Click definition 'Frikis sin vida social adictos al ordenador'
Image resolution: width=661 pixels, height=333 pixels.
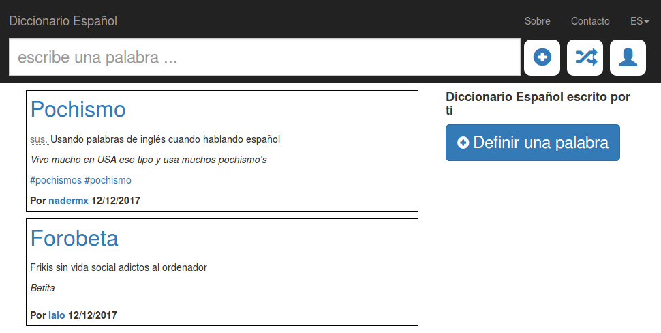119,267
